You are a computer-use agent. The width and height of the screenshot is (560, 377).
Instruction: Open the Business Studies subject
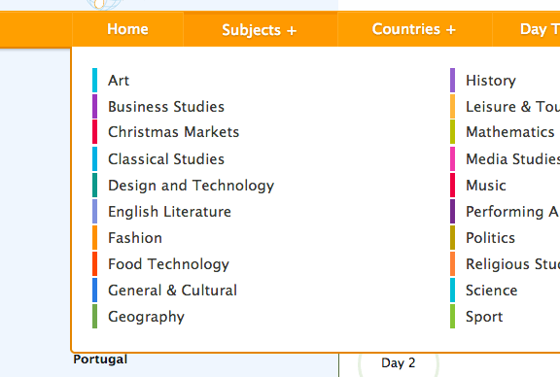pos(166,106)
